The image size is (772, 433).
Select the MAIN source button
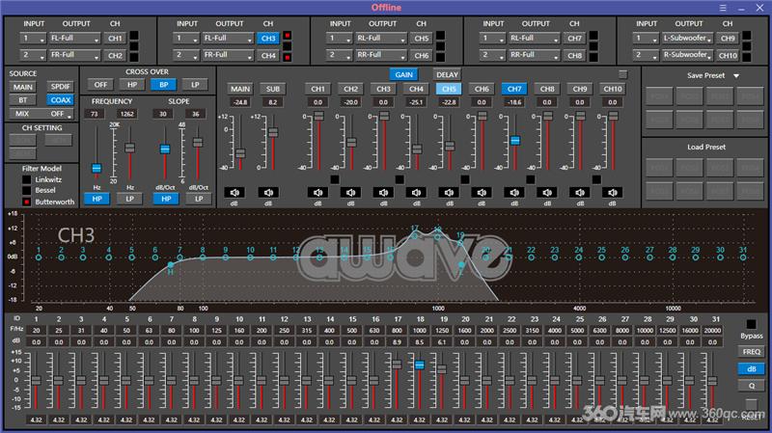click(22, 87)
